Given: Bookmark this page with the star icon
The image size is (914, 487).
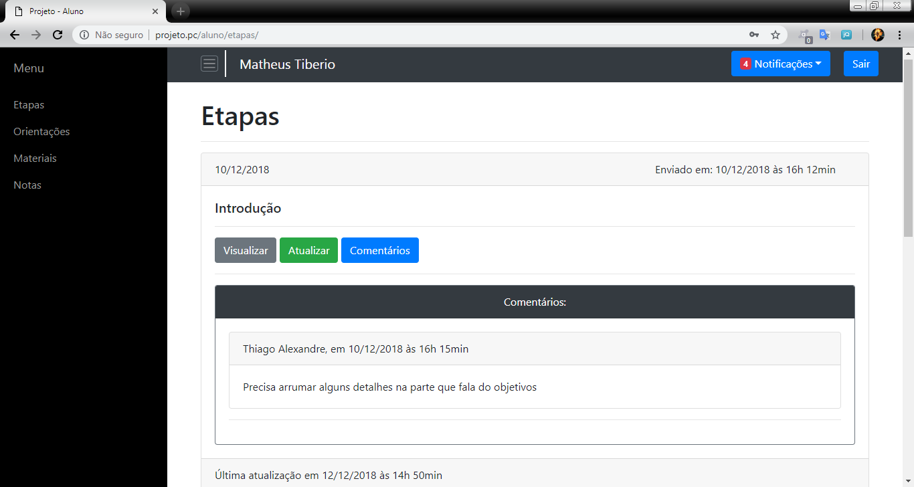Looking at the screenshot, I should pyautogui.click(x=775, y=35).
